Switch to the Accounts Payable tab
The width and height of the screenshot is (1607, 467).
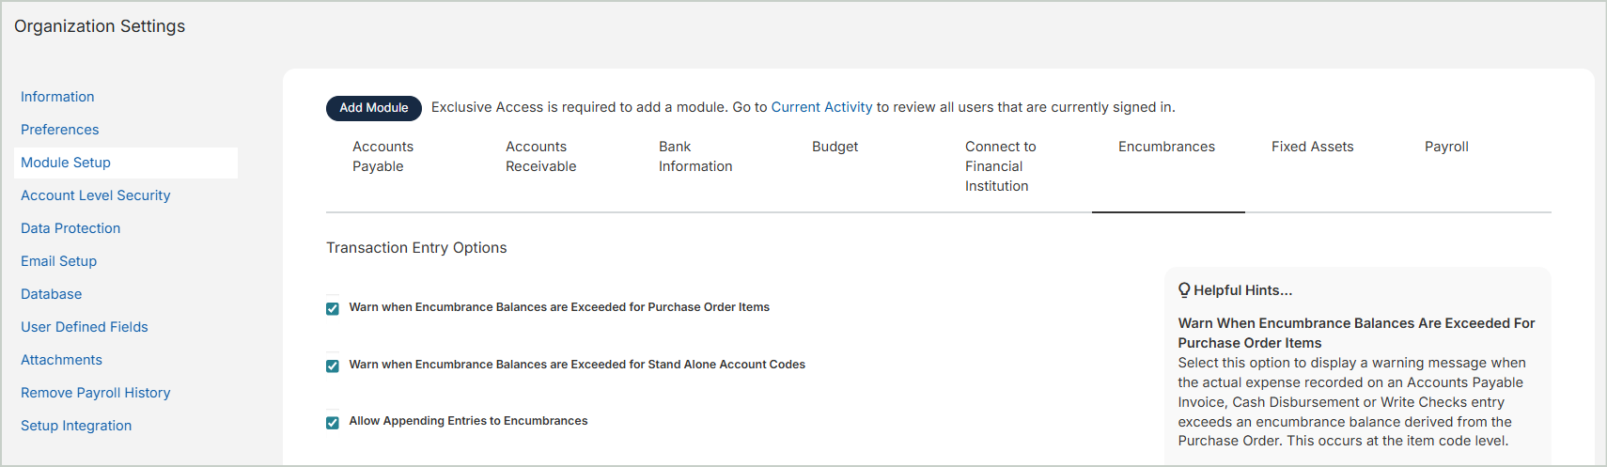[382, 157]
